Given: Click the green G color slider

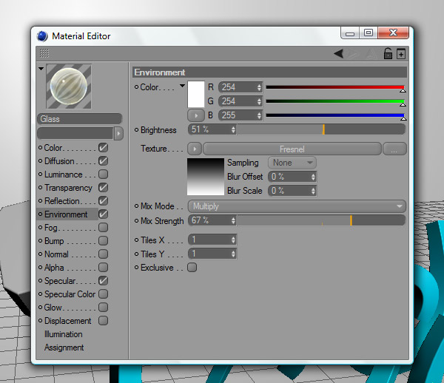Looking at the screenshot, I should 335,101.
